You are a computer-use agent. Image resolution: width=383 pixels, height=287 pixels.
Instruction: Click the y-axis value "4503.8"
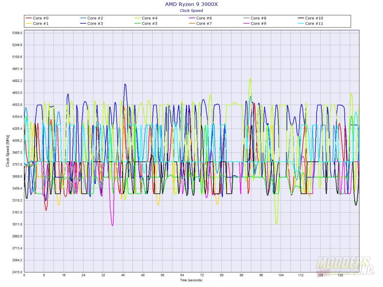[x=17, y=105]
